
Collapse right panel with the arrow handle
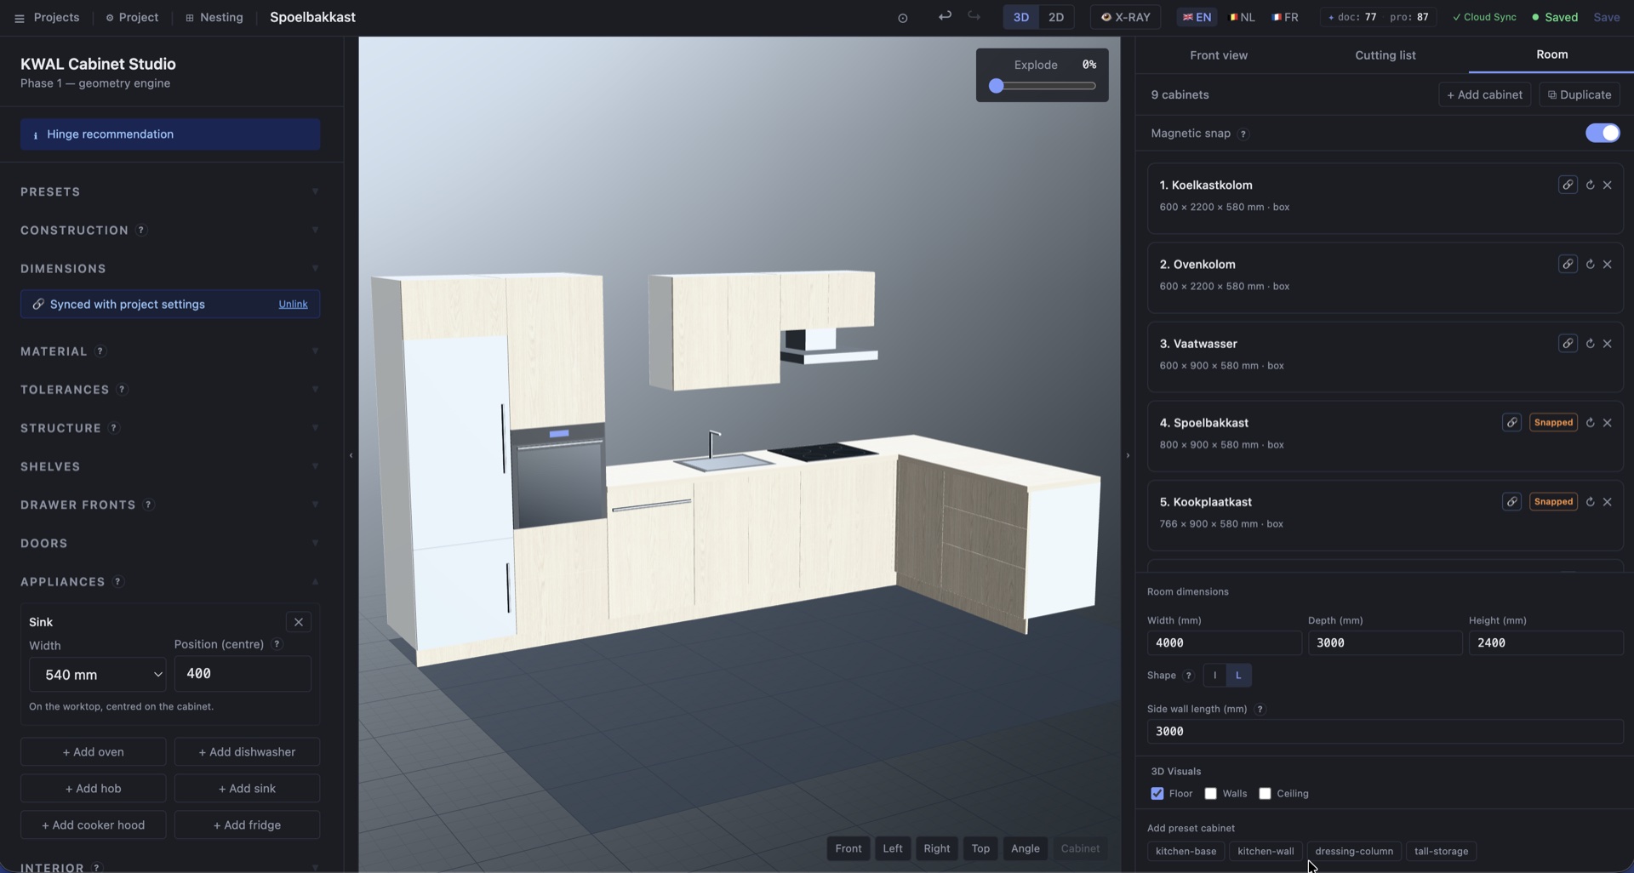pyautogui.click(x=1128, y=455)
